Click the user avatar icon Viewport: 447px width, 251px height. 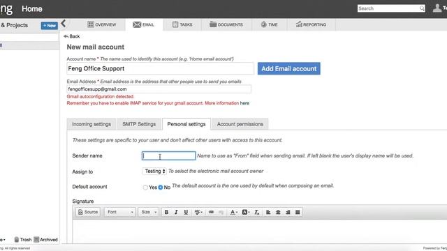click(437, 8)
